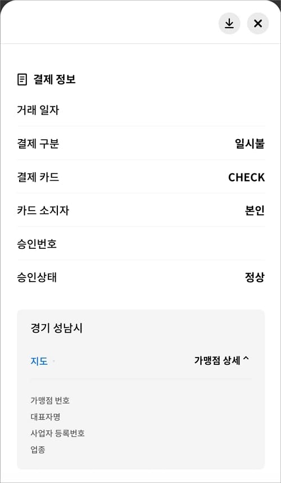Image resolution: width=281 pixels, height=483 pixels.
Task: Collapse the 가맹점 상세 section
Action: click(221, 360)
